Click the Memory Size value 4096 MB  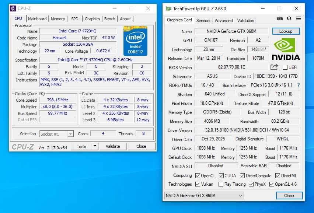click(212, 121)
